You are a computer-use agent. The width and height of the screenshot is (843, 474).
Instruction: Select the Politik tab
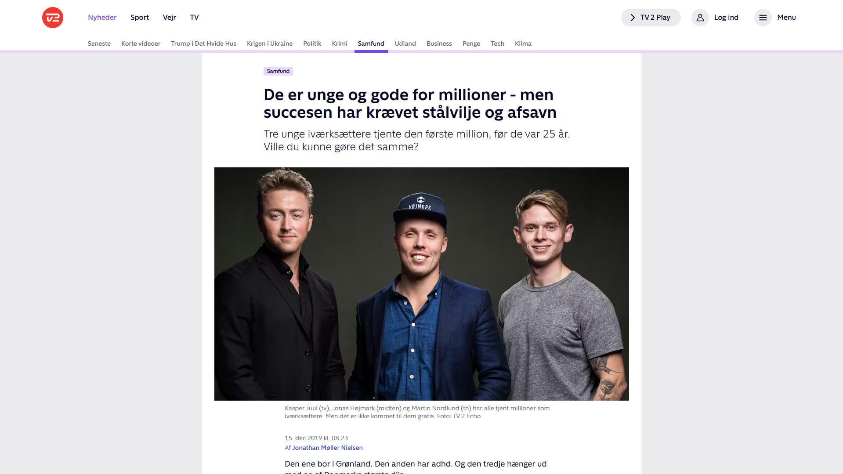312,43
